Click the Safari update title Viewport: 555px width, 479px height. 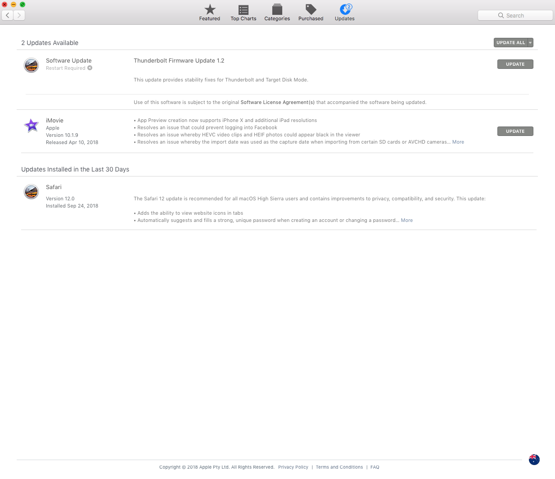pos(54,187)
